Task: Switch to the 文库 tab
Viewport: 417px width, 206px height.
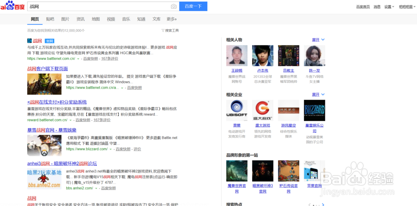Action: point(156,19)
